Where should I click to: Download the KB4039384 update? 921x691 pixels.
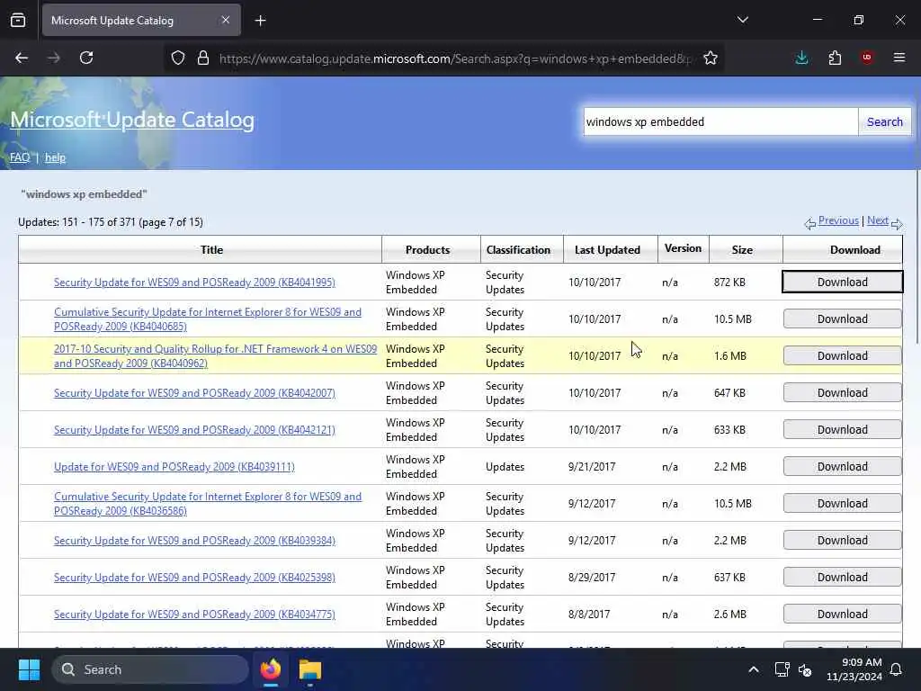[842, 541]
